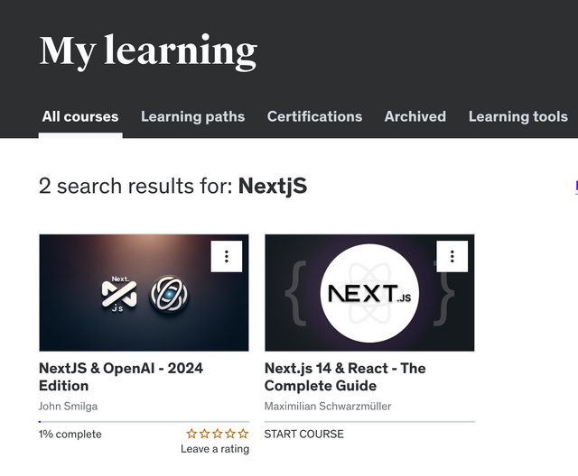Click the 1% complete progress bar
Viewport: 578px width, 476px height.
(144, 422)
